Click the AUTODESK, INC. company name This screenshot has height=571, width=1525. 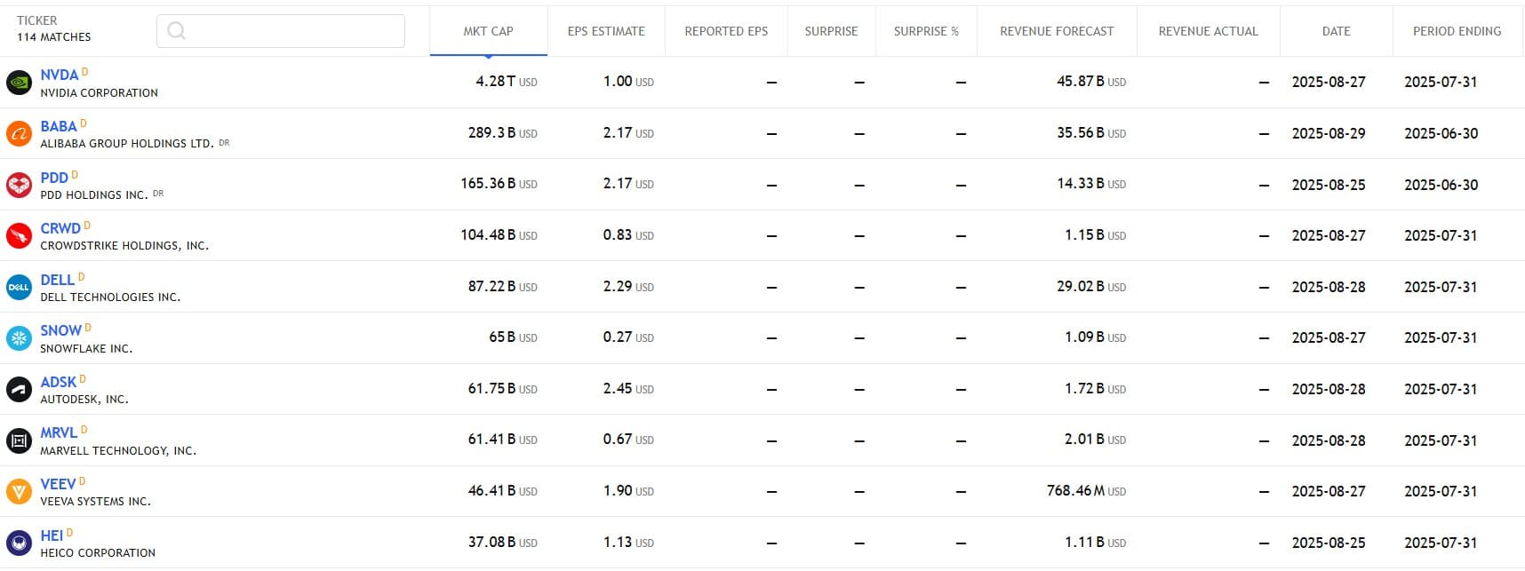click(84, 400)
